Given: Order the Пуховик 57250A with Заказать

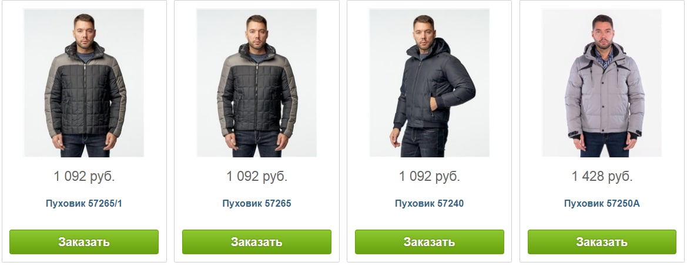Looking at the screenshot, I should 602,242.
